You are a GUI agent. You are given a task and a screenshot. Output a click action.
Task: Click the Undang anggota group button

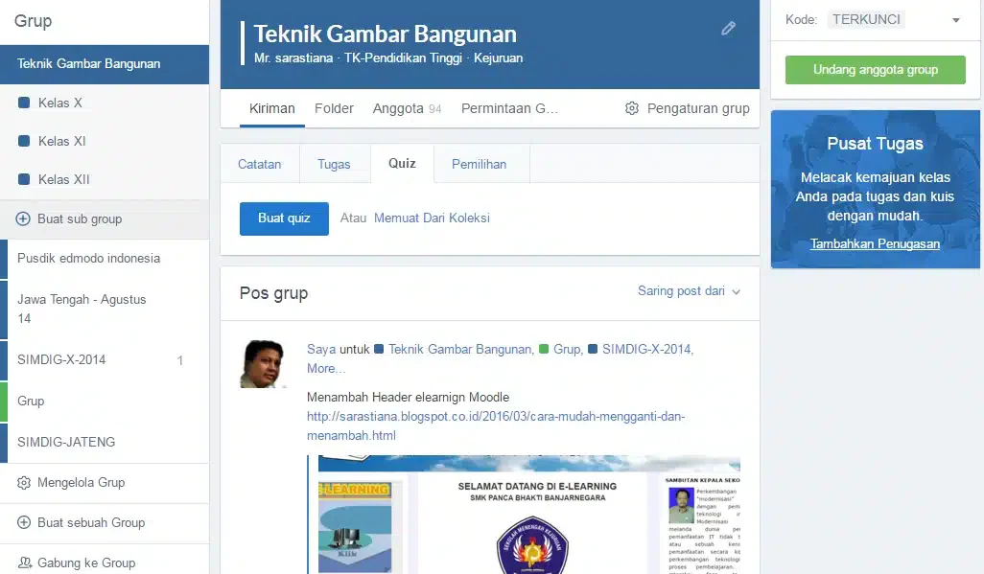click(x=876, y=70)
